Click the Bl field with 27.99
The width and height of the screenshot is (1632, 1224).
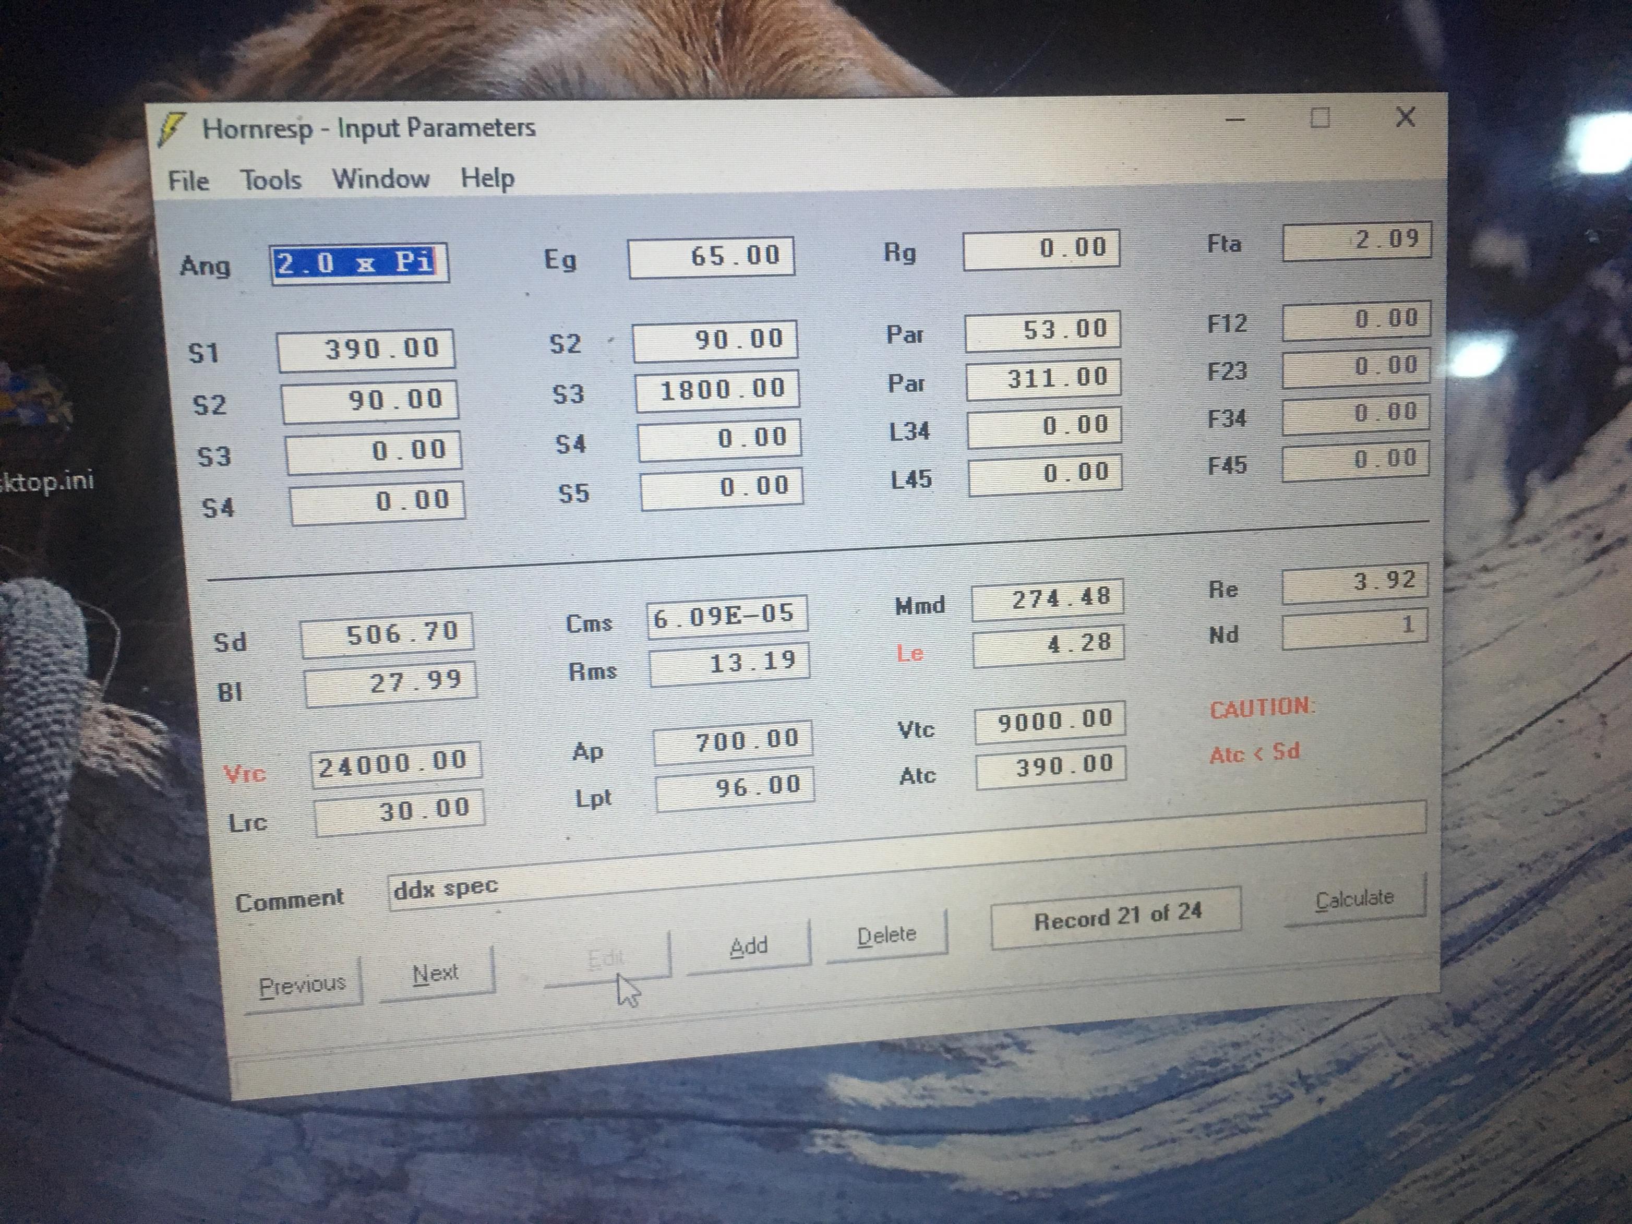(390, 685)
